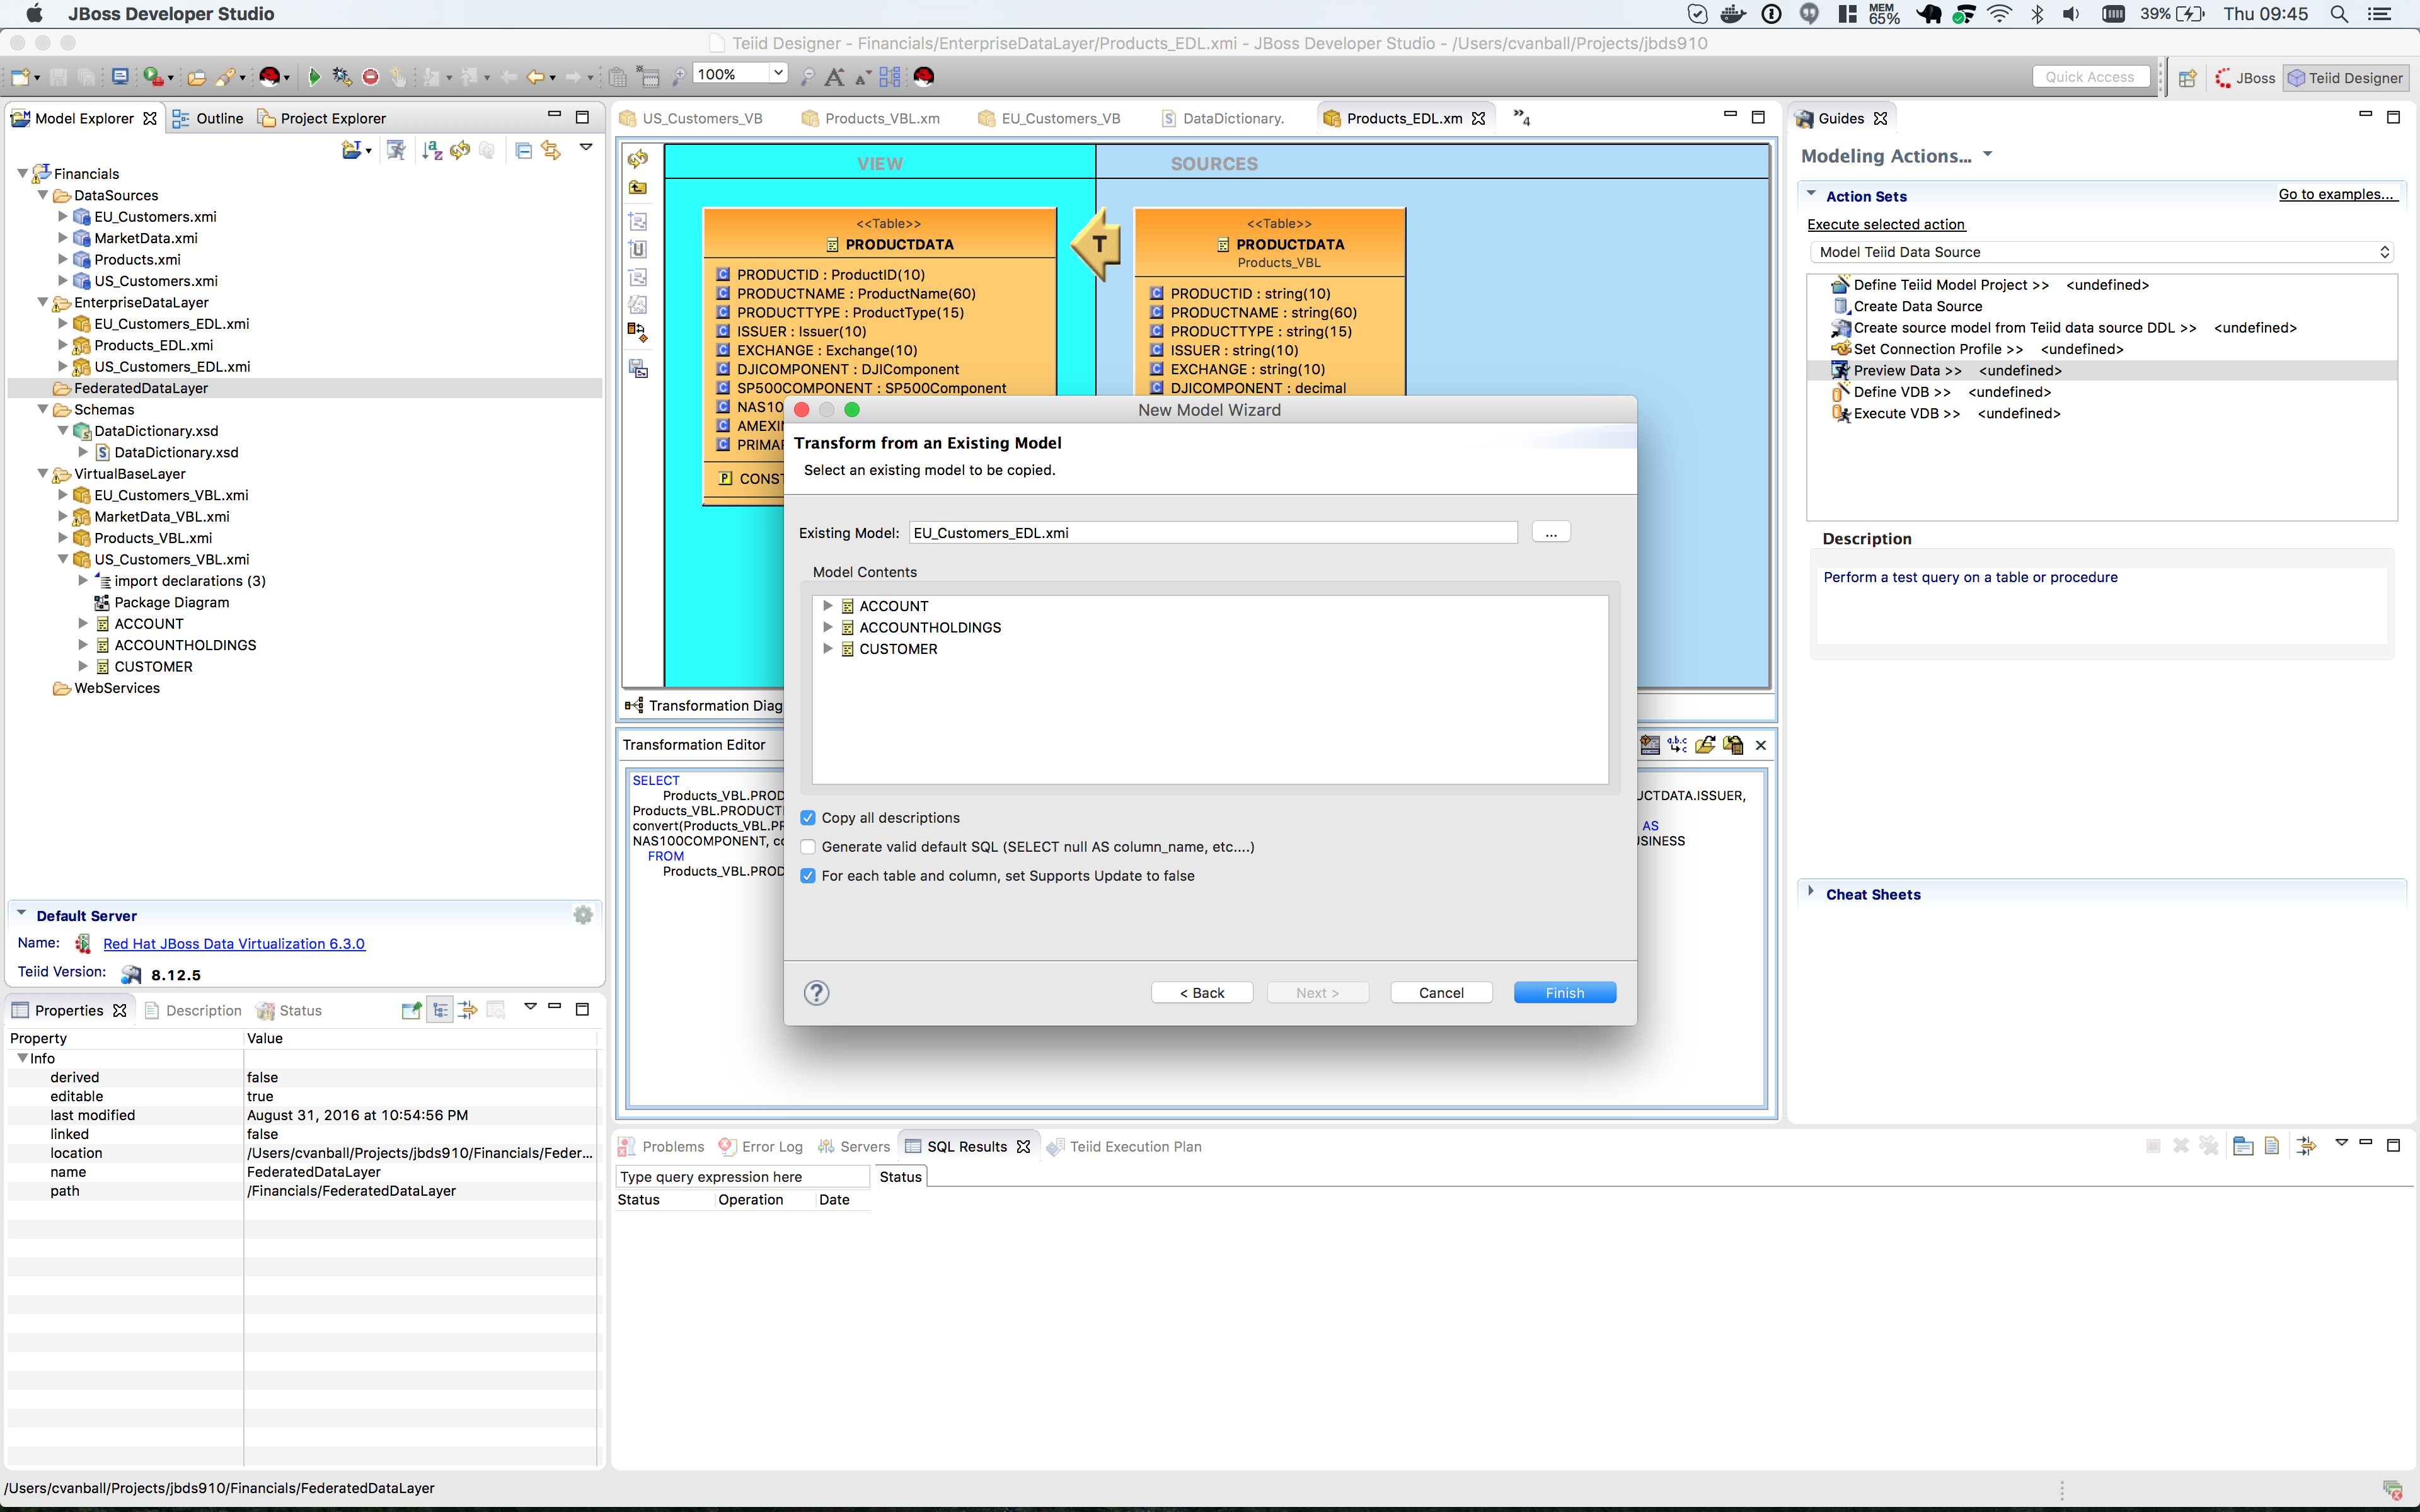This screenshot has height=1512, width=2420.
Task: Open the 100% zoom level combo box
Action: 777,74
